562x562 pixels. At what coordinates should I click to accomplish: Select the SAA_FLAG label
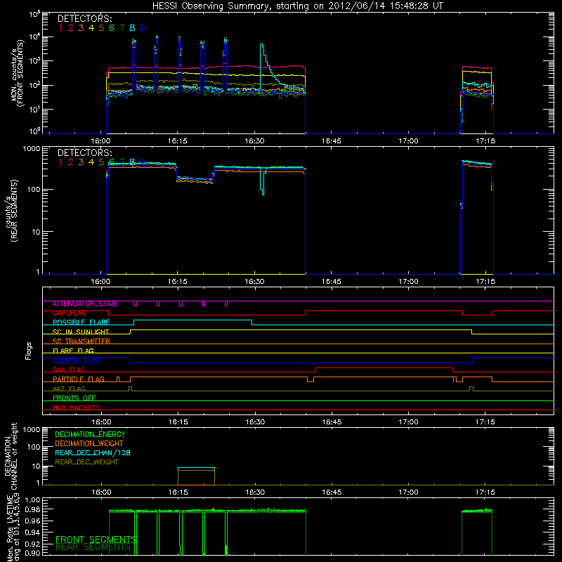69,370
